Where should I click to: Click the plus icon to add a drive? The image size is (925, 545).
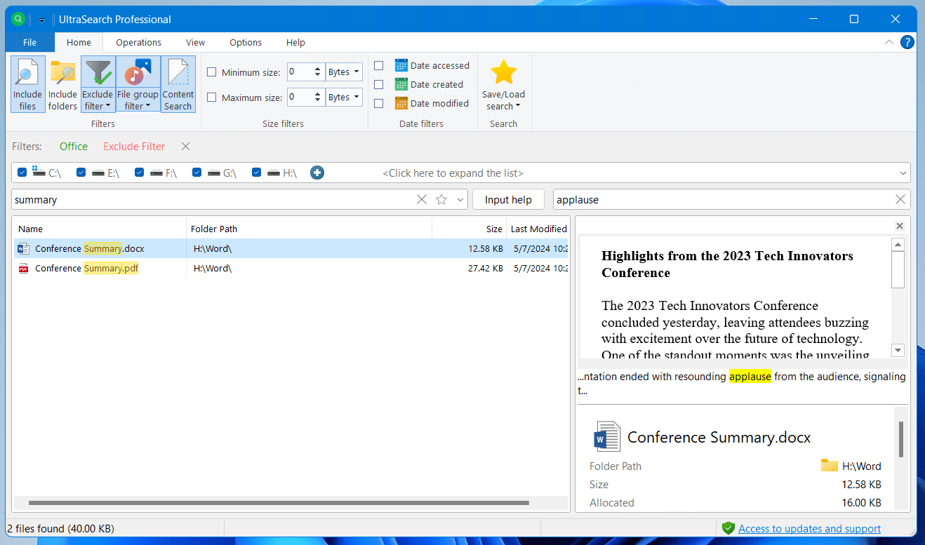click(x=317, y=172)
